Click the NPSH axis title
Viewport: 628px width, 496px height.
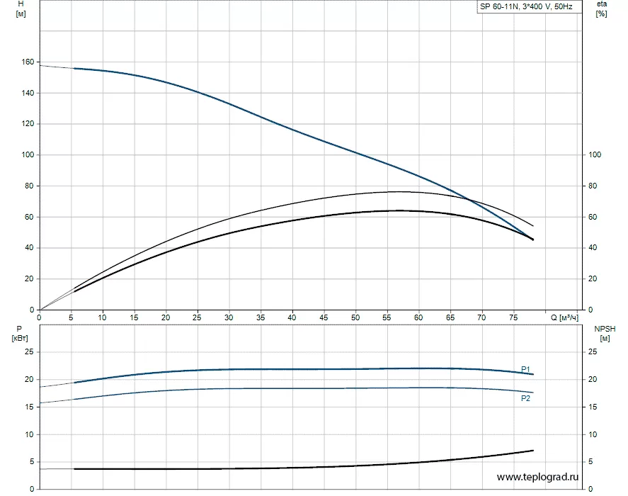(x=605, y=334)
